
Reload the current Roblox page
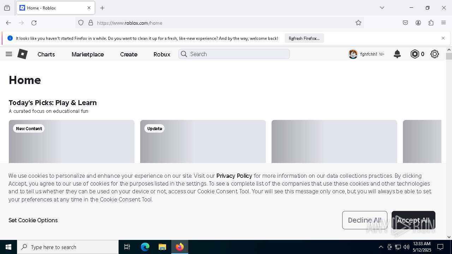point(34,23)
